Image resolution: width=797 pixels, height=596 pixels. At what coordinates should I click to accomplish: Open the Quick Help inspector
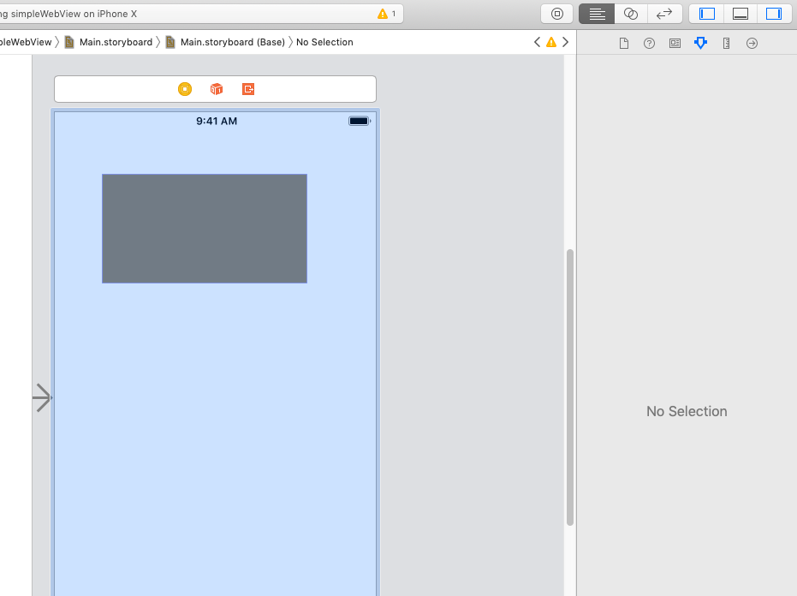tap(649, 43)
